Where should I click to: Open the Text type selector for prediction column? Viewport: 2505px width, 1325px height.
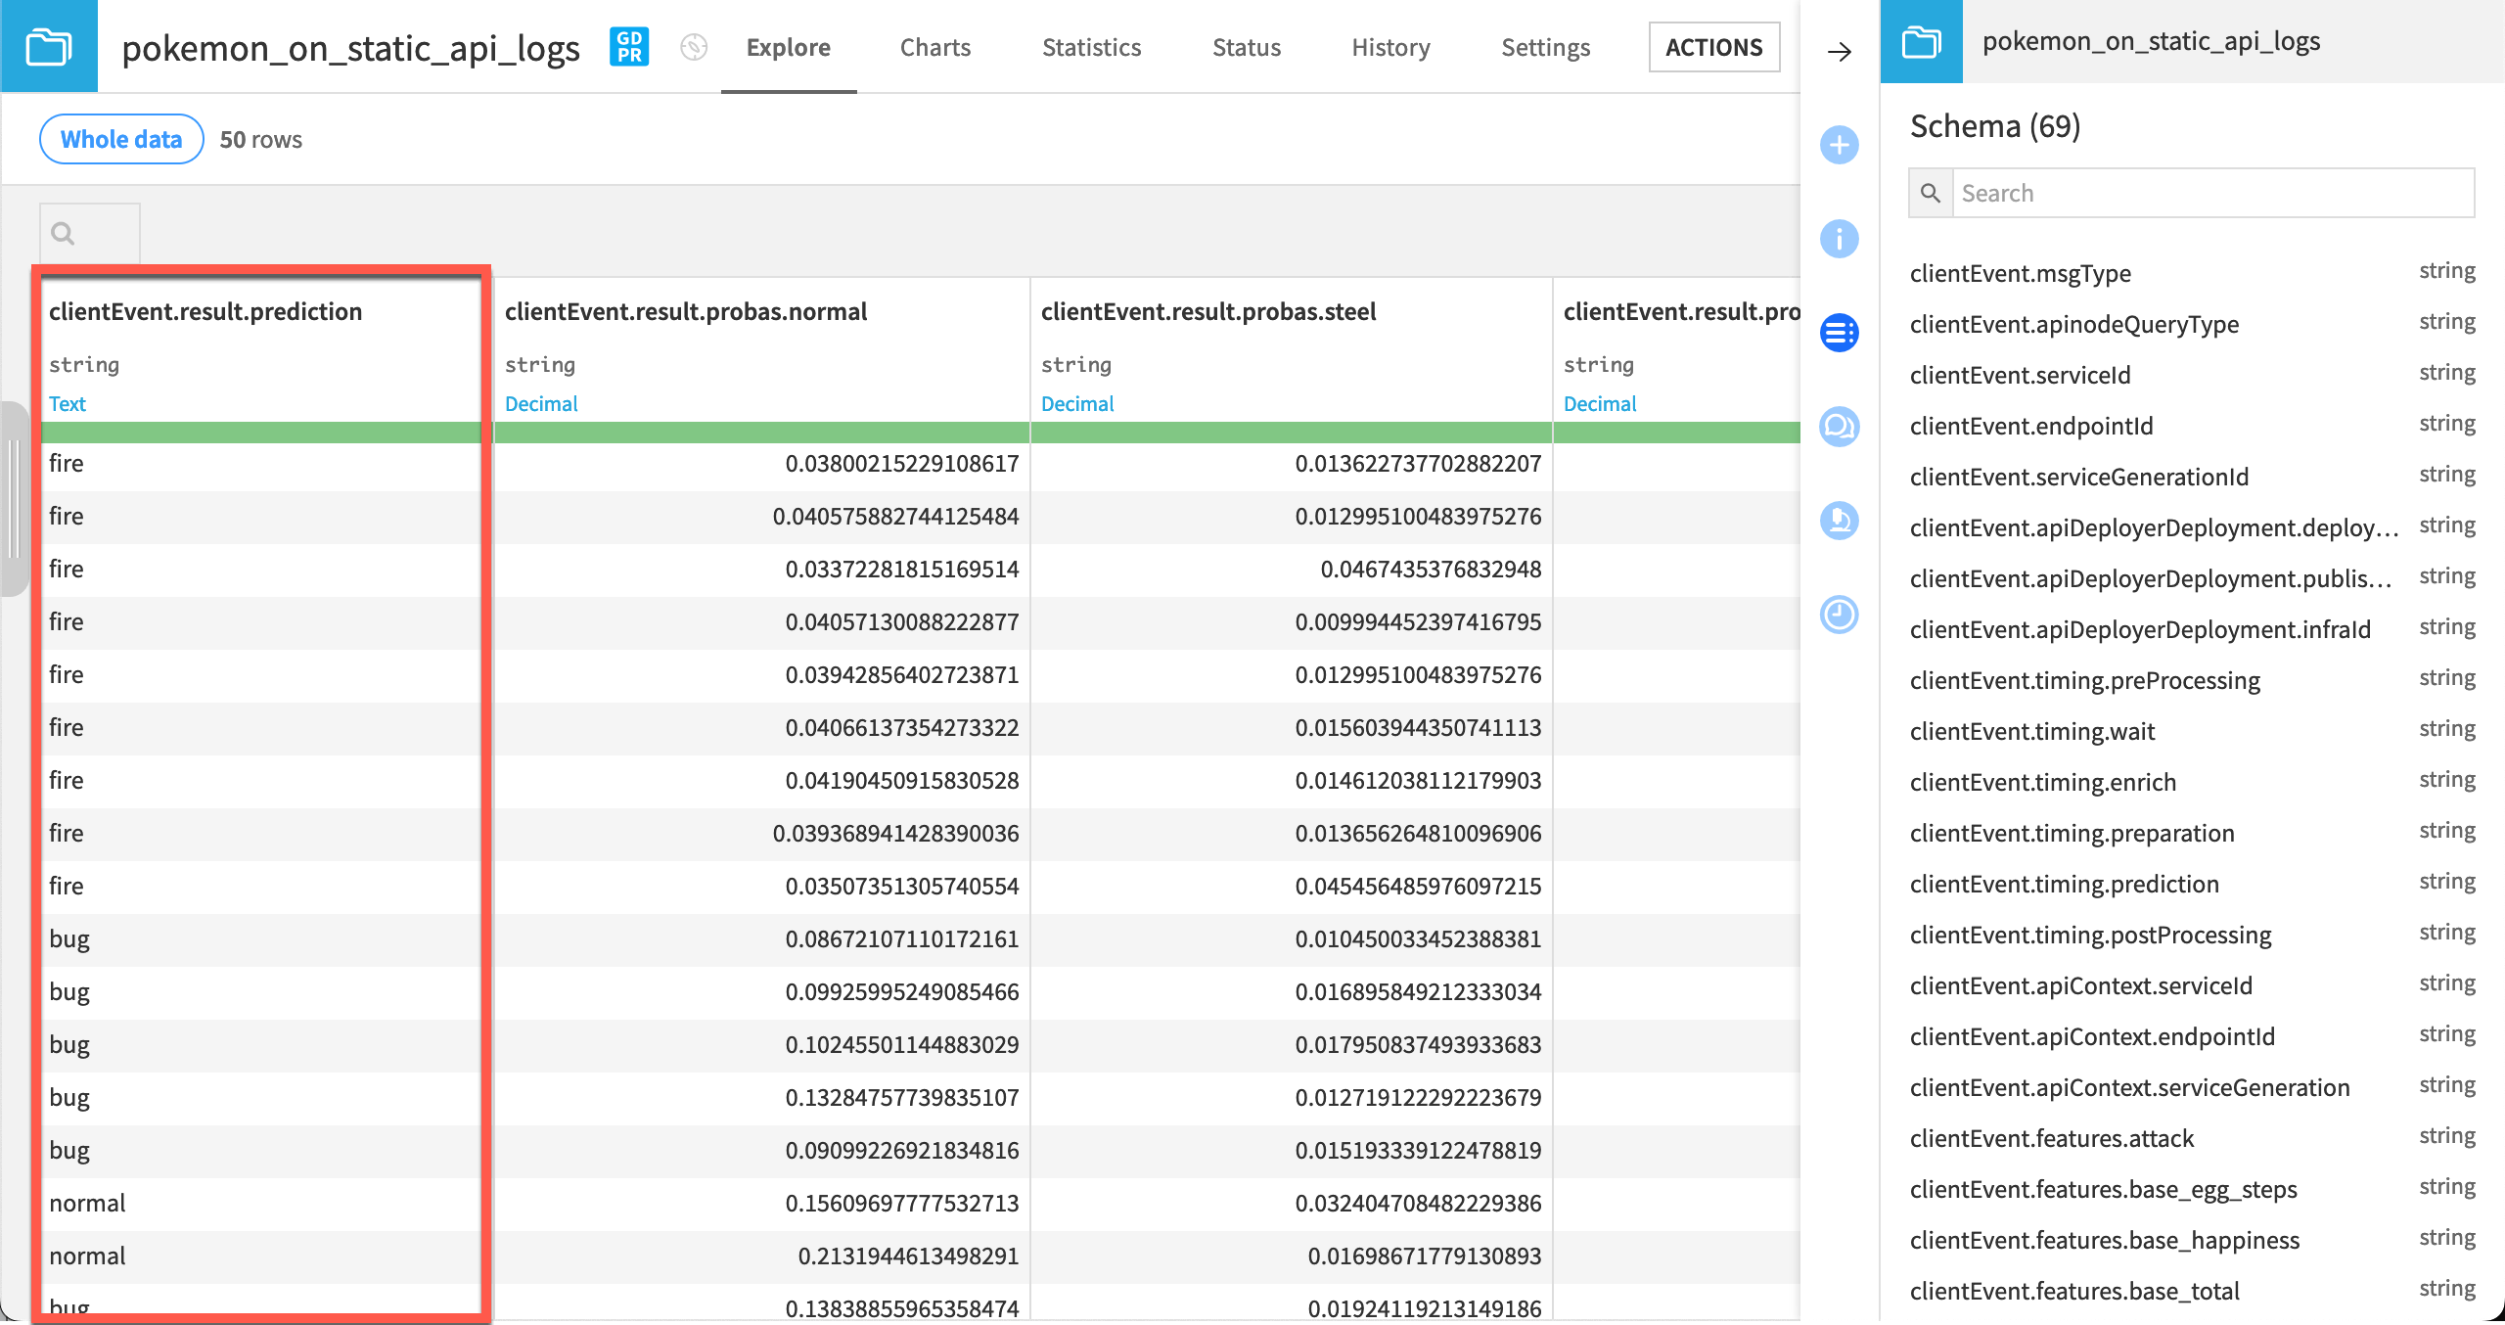pyautogui.click(x=67, y=403)
